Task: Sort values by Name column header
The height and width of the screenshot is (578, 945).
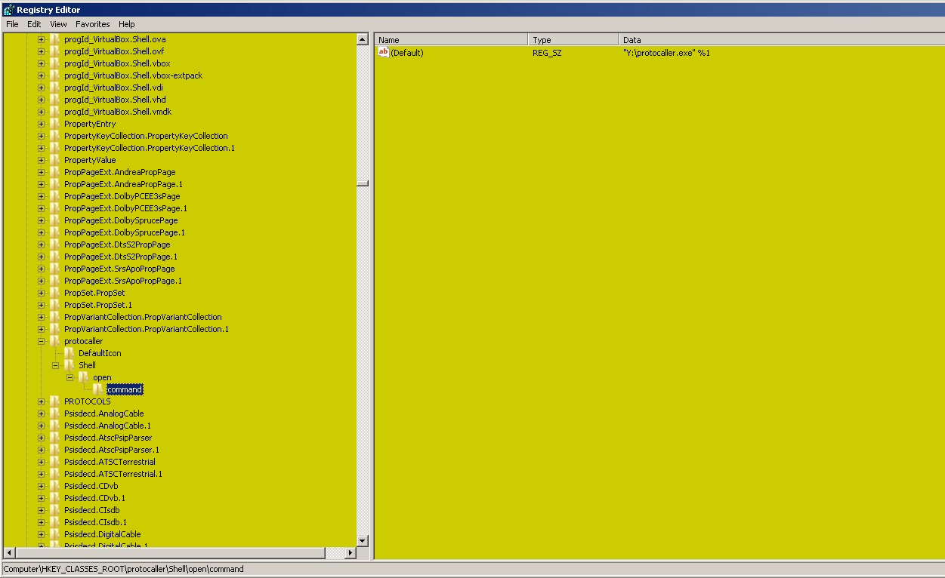Action: point(451,40)
